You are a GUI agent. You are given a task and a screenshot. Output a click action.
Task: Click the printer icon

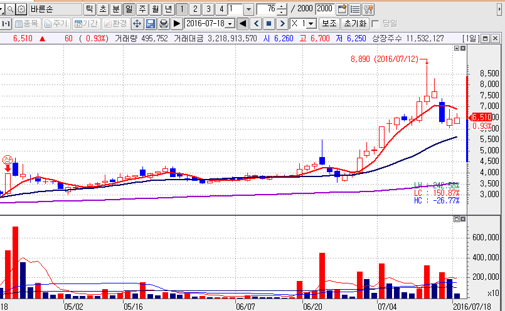coord(164,23)
